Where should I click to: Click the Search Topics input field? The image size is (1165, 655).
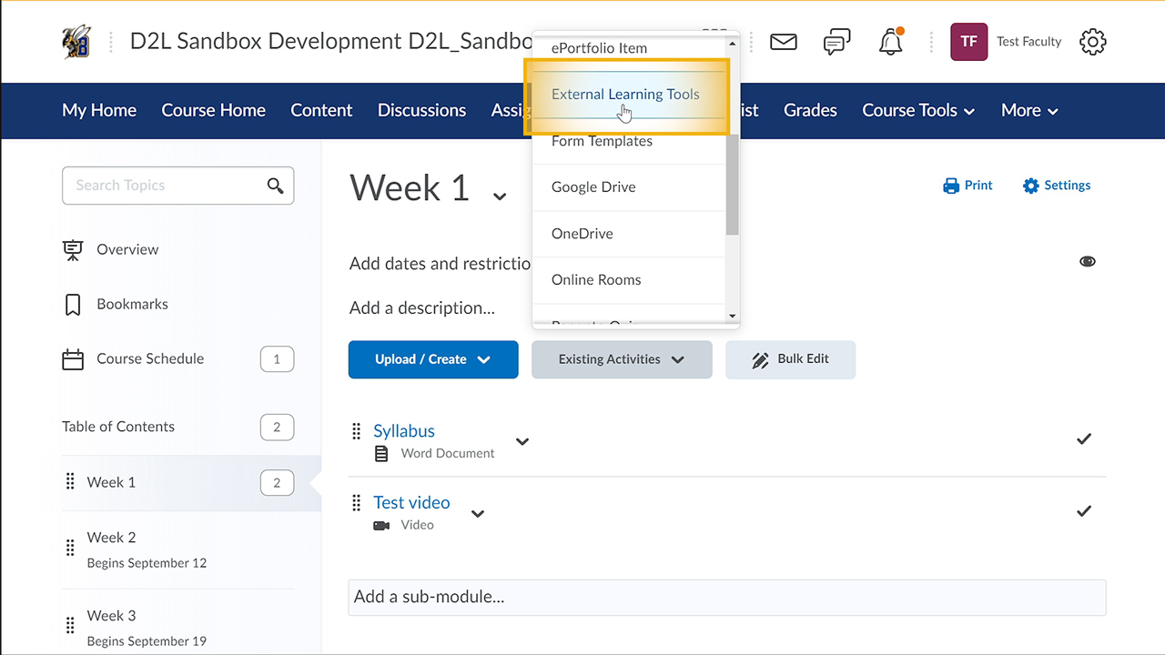coord(164,186)
